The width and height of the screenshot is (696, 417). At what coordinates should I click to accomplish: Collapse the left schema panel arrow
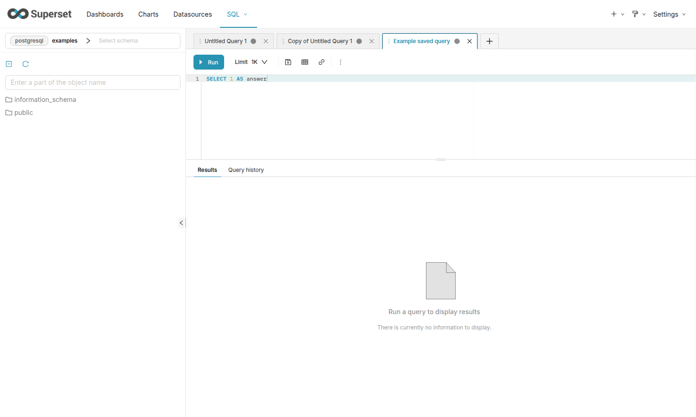tap(181, 223)
